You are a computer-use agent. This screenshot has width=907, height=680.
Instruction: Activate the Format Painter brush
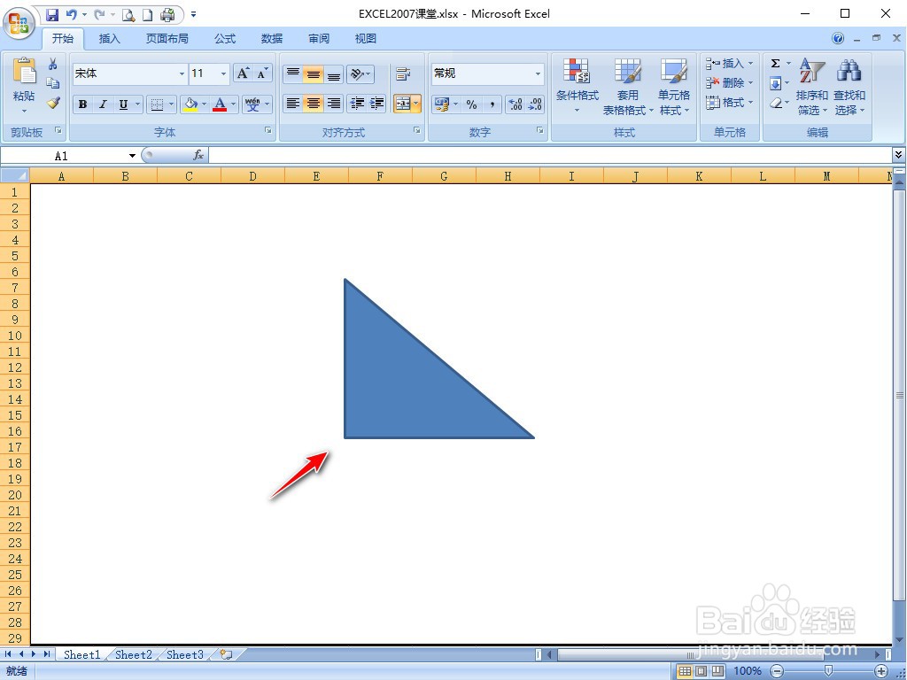pos(53,103)
